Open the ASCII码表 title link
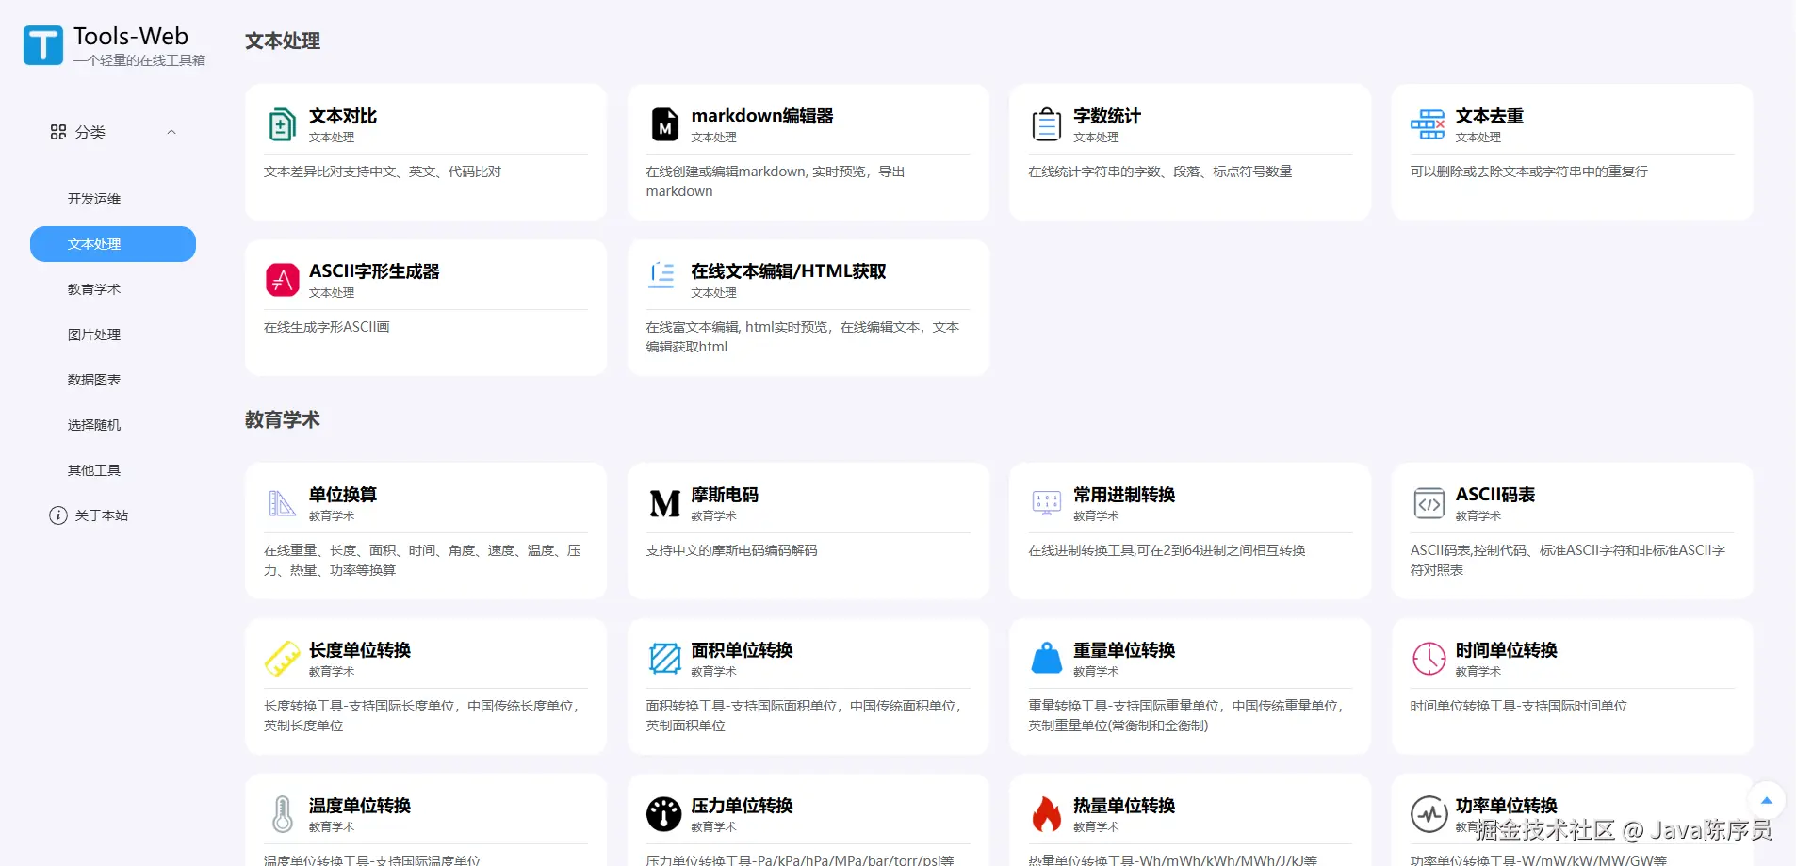Screen dimensions: 1796x866 1495,495
